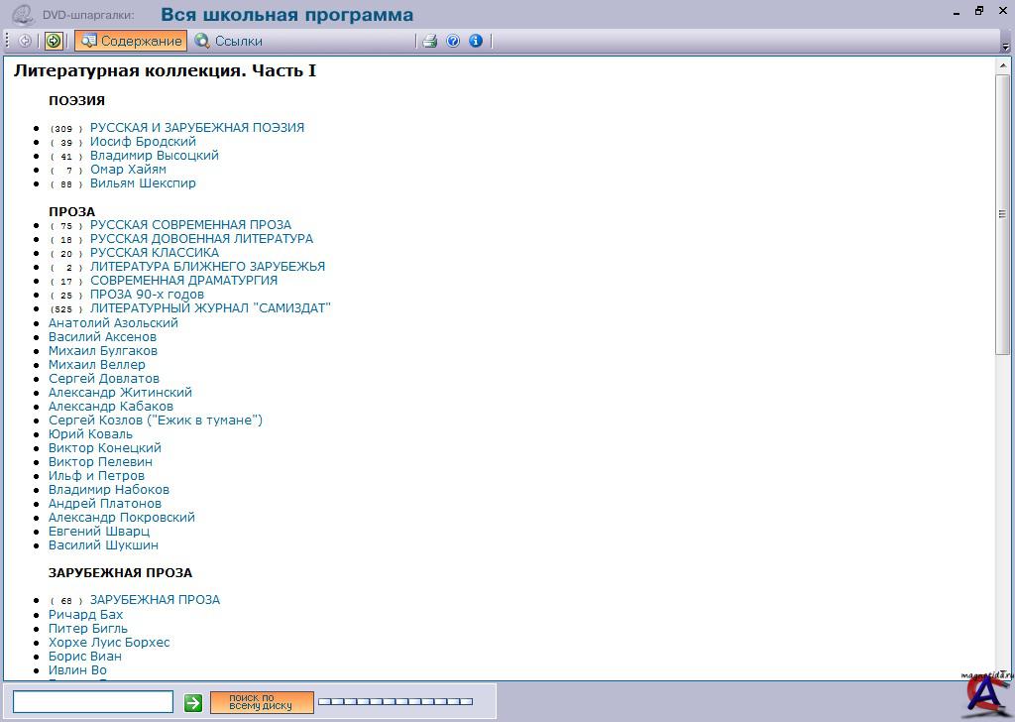Open the Михаил Булгаков link

[103, 351]
